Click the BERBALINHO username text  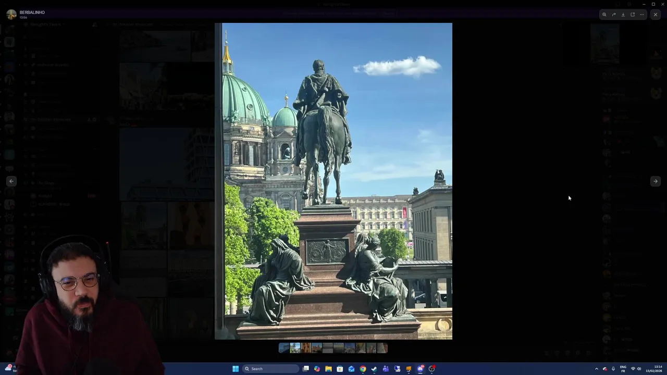point(32,12)
